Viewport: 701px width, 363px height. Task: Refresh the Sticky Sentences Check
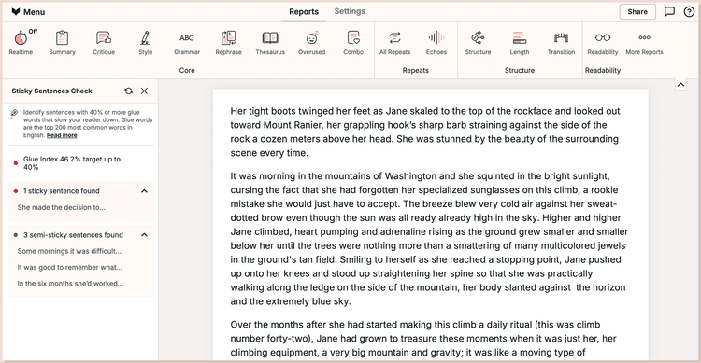tap(129, 91)
